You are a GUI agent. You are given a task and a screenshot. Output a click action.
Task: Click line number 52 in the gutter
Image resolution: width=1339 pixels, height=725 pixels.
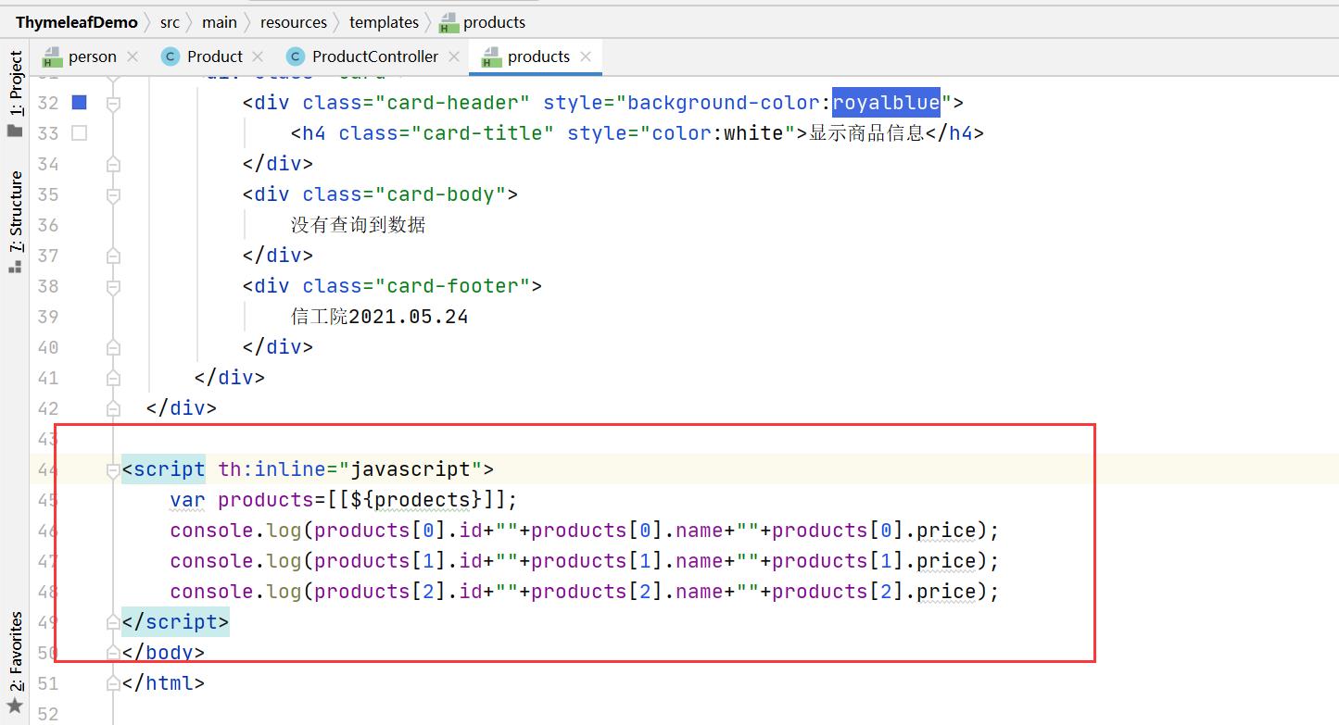48,714
